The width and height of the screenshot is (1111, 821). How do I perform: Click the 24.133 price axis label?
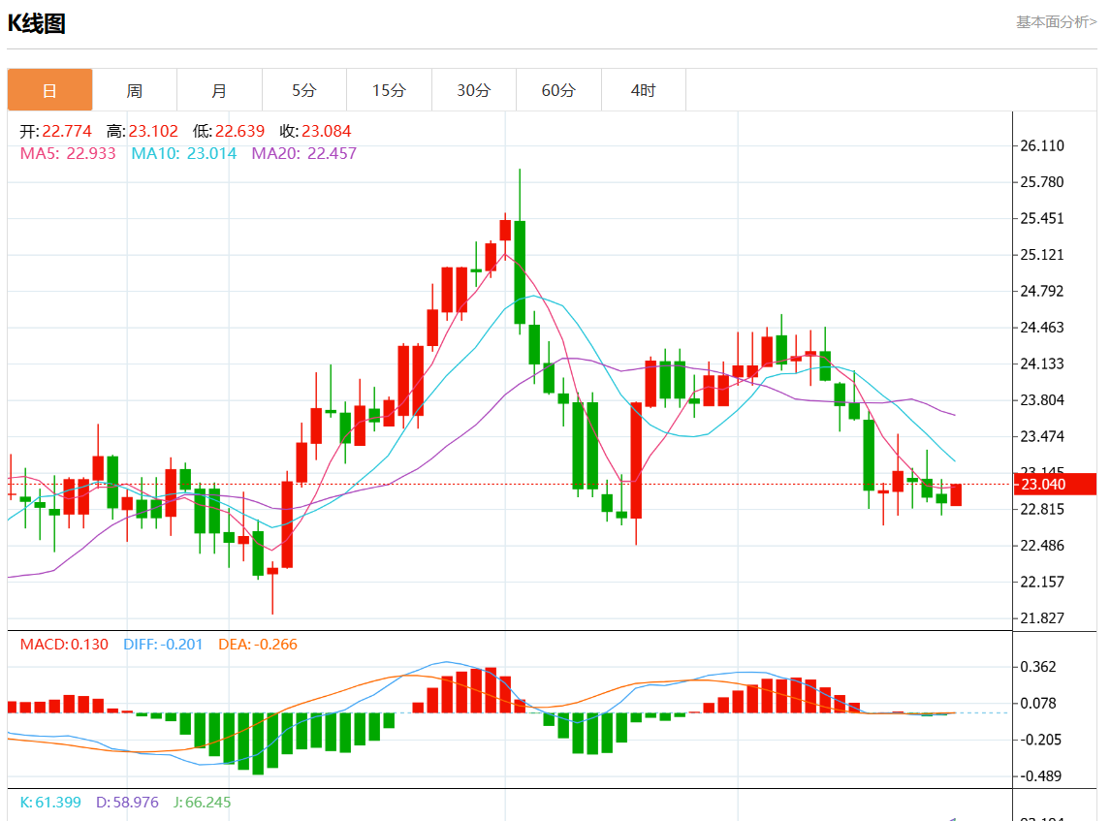[x=1041, y=364]
